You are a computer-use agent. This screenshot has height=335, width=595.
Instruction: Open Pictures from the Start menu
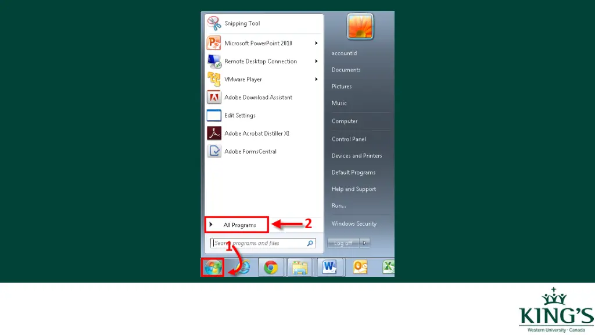pos(342,87)
